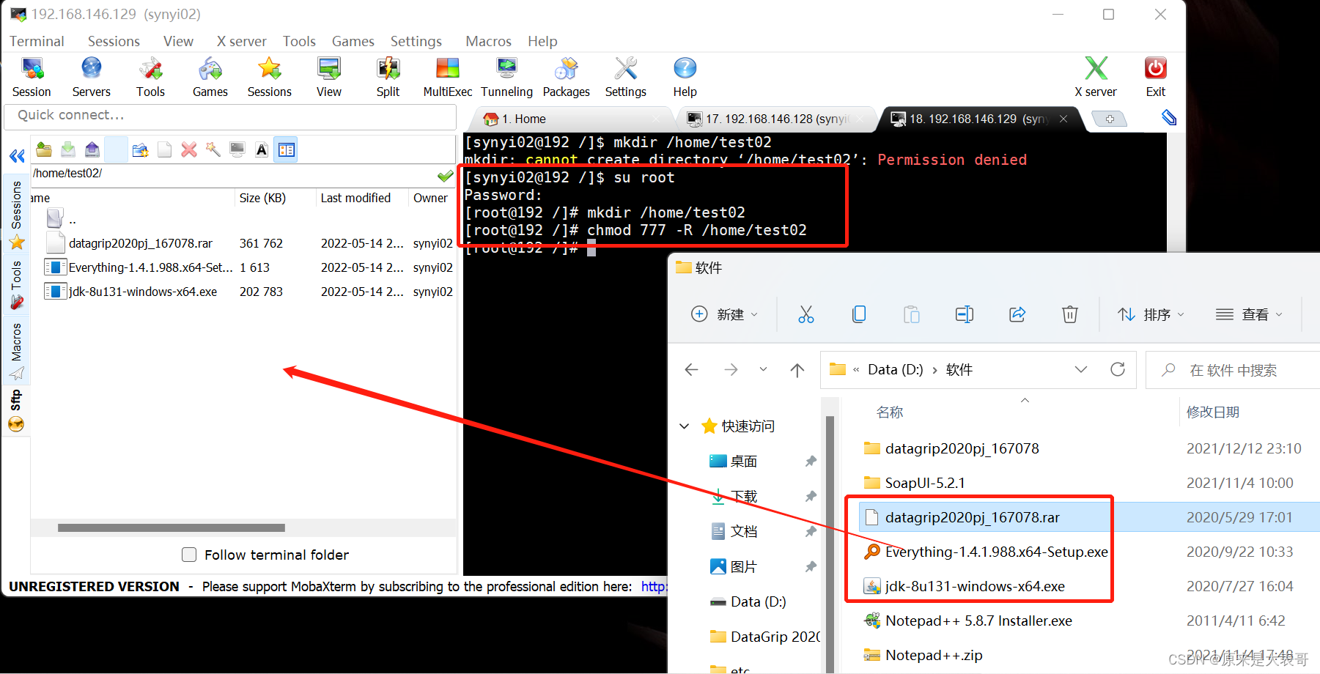Click the red X delete icon in SFTP
Image resolution: width=1320 pixels, height=674 pixels.
coord(189,149)
